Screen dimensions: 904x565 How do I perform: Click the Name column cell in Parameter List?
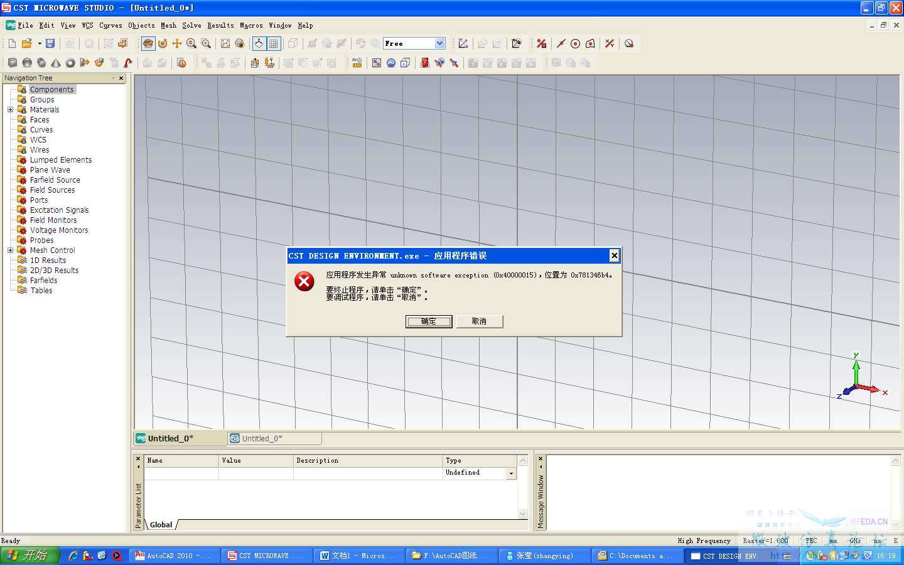coord(181,473)
